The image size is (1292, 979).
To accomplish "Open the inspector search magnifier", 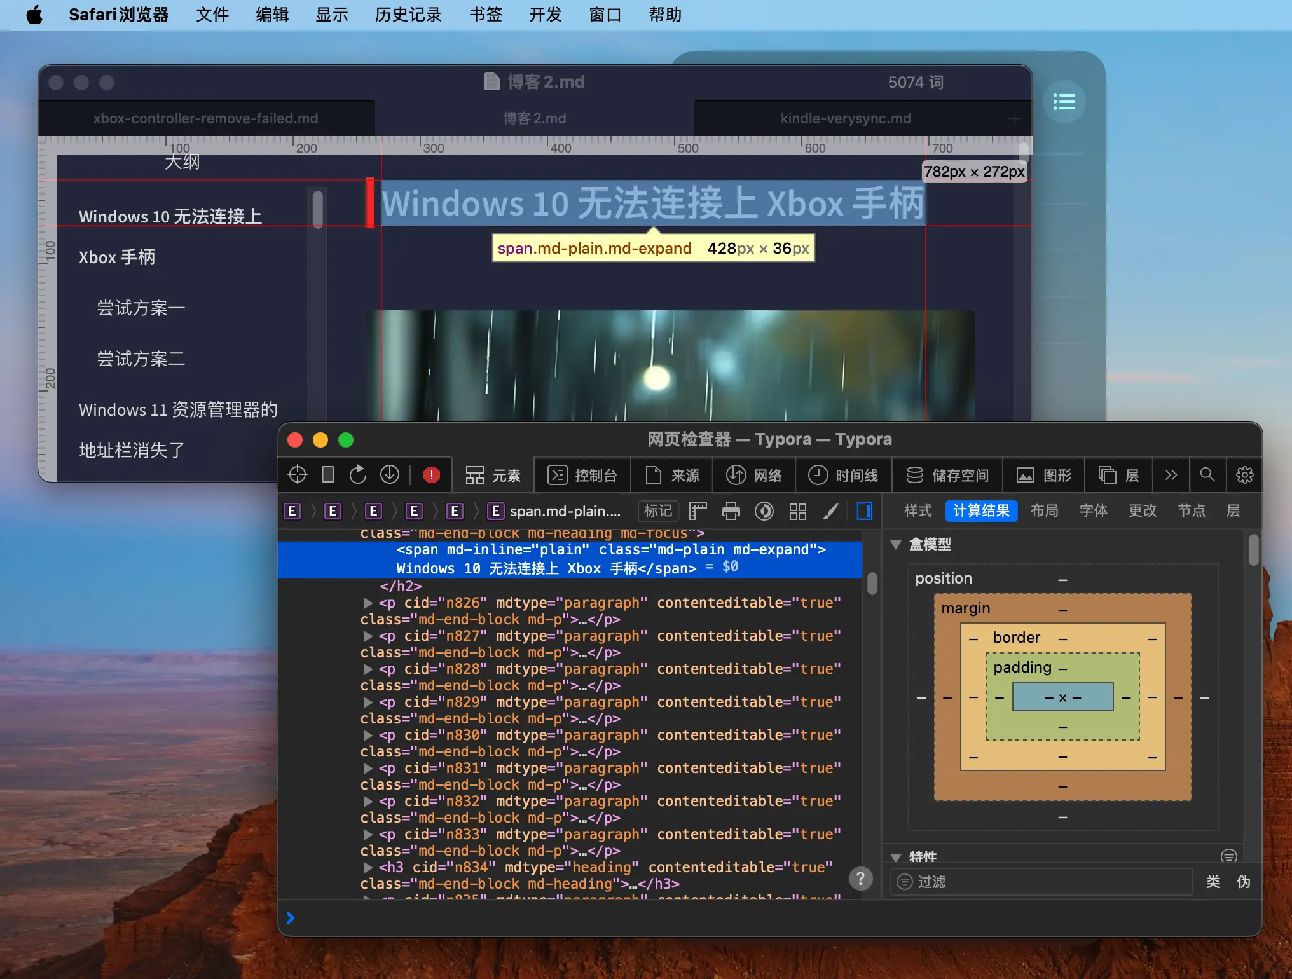I will tap(1207, 475).
